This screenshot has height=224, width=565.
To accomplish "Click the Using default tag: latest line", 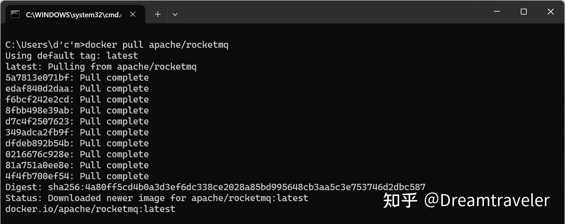I will (71, 55).
